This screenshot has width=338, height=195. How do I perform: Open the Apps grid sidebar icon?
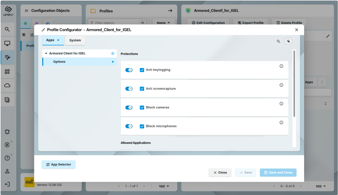click(7, 72)
